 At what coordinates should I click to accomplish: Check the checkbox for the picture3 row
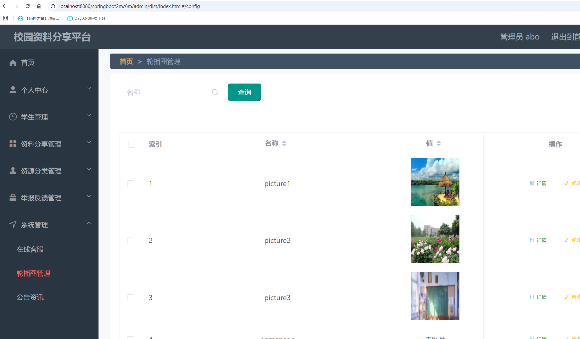point(131,297)
